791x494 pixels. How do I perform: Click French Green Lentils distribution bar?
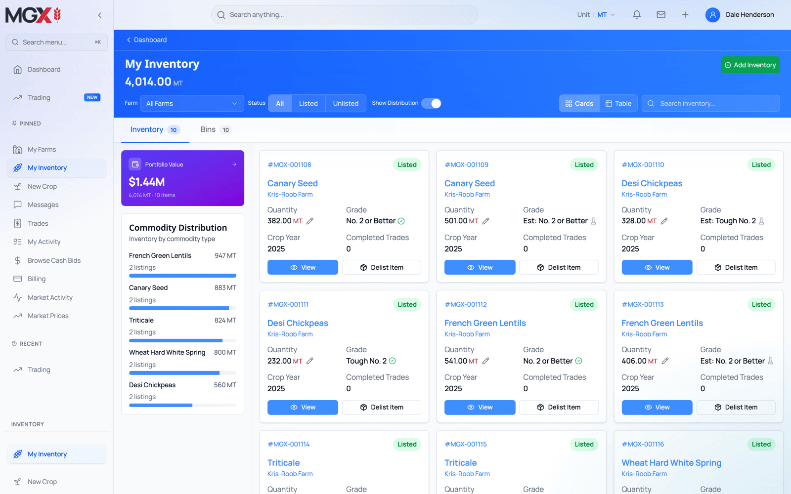182,276
